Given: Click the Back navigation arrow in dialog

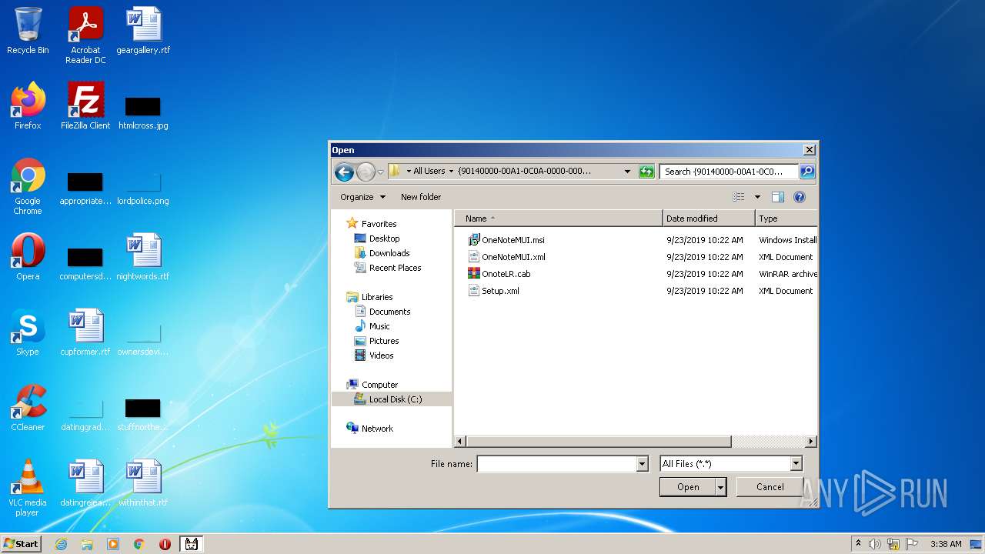Looking at the screenshot, I should coord(344,172).
